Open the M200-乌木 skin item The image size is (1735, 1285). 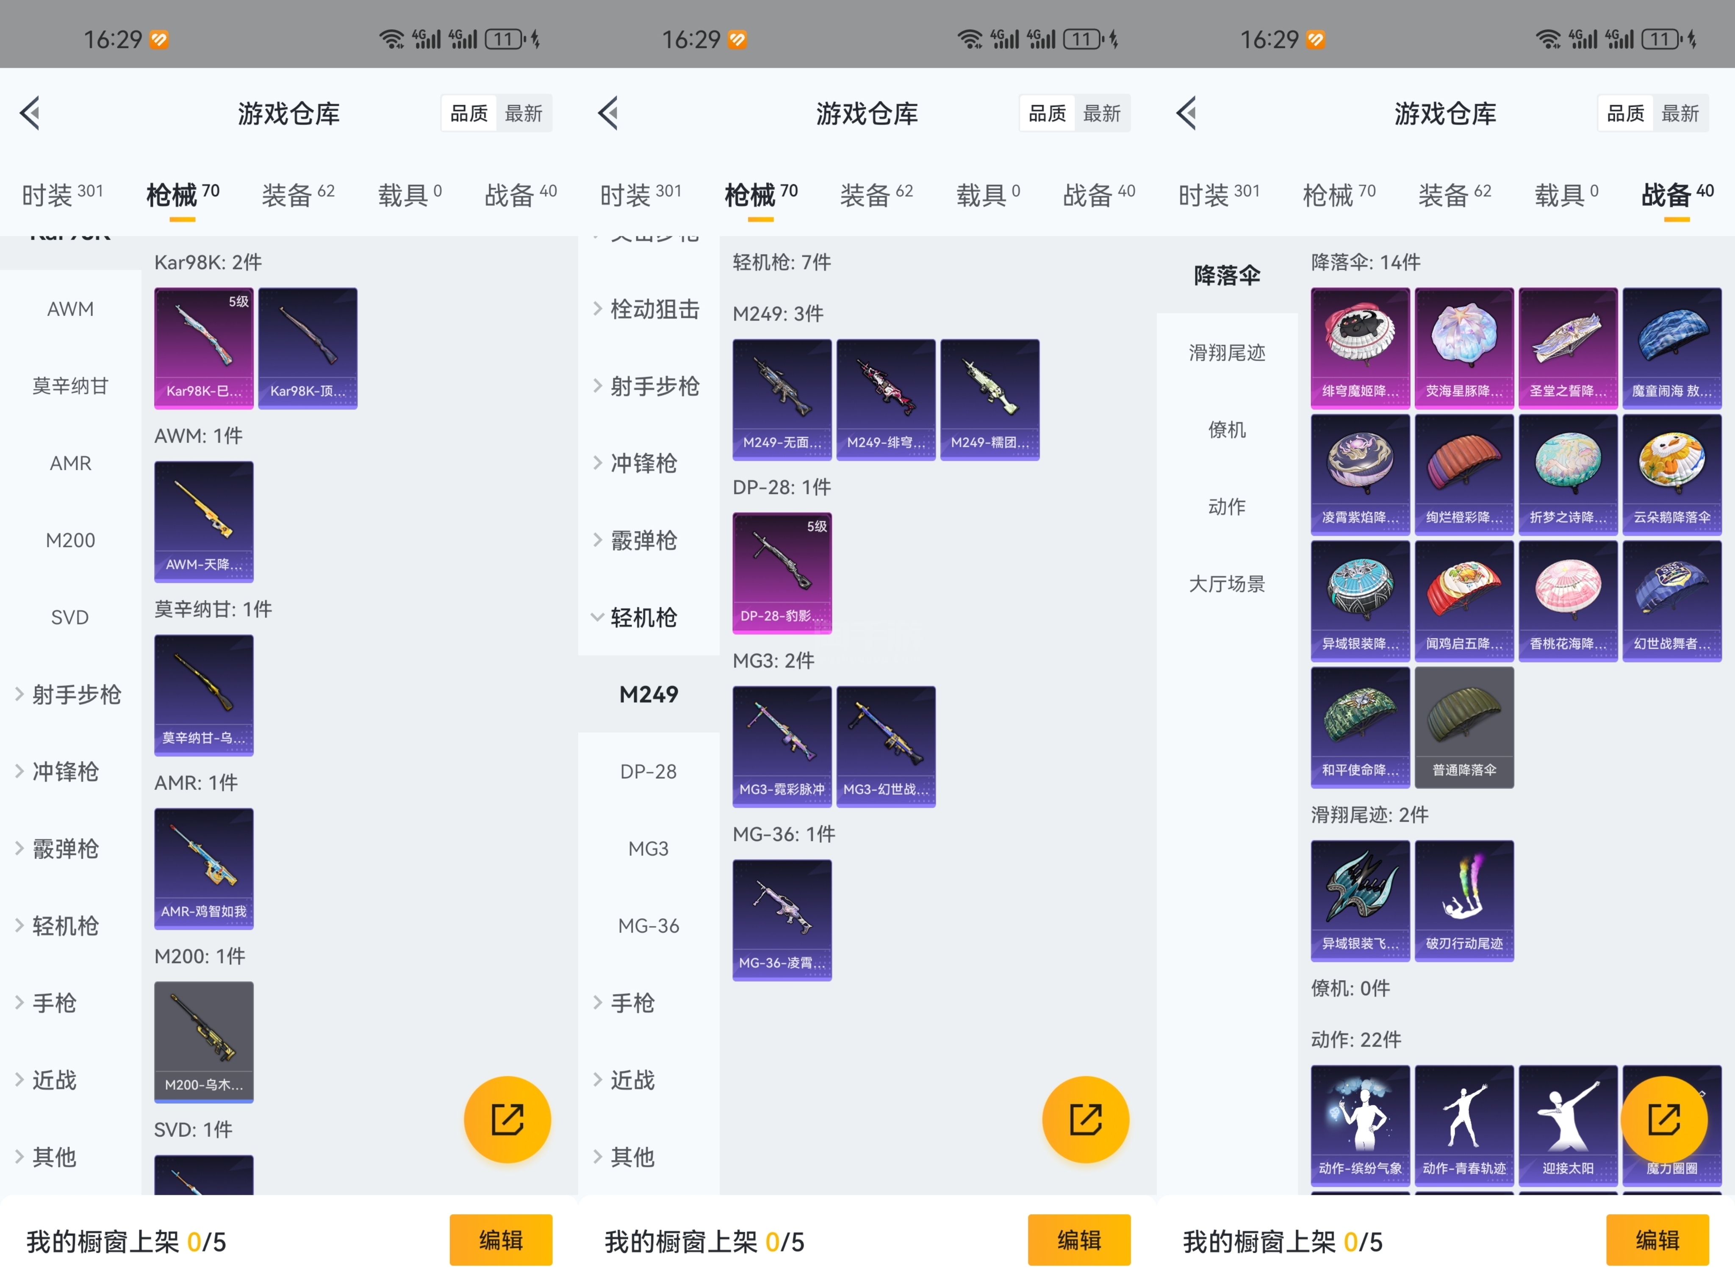tap(204, 1041)
